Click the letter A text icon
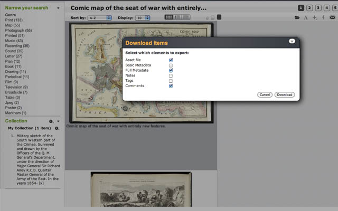 (x=306, y=17)
